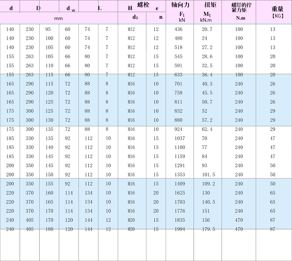Click torque value 62.4
Screen dimensions: 292x261
coord(207,129)
